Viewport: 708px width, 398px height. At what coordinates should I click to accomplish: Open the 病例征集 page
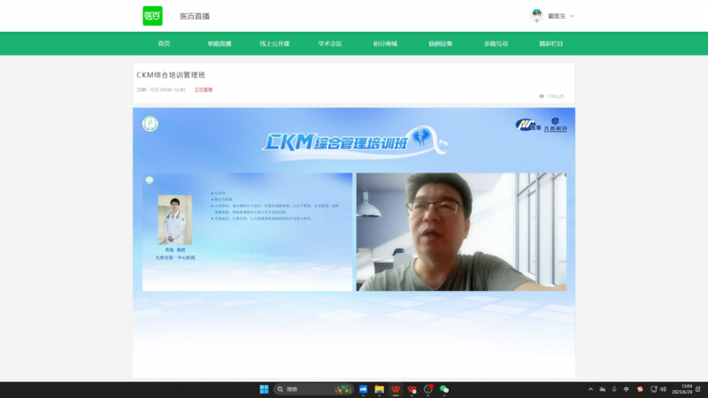pyautogui.click(x=440, y=43)
